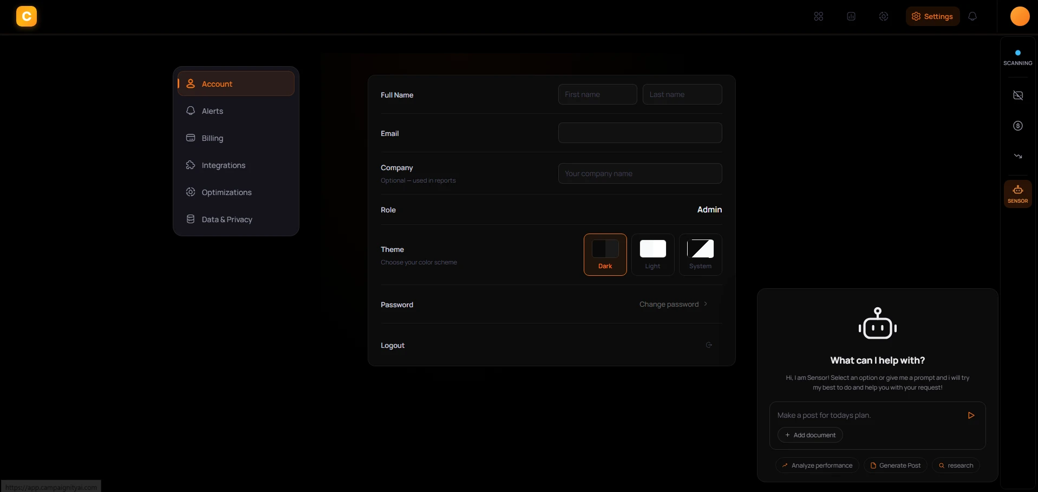Click the logout exit icon

point(709,345)
